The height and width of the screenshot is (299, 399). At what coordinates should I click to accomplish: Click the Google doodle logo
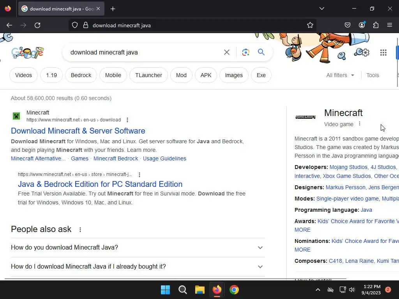(x=28, y=53)
